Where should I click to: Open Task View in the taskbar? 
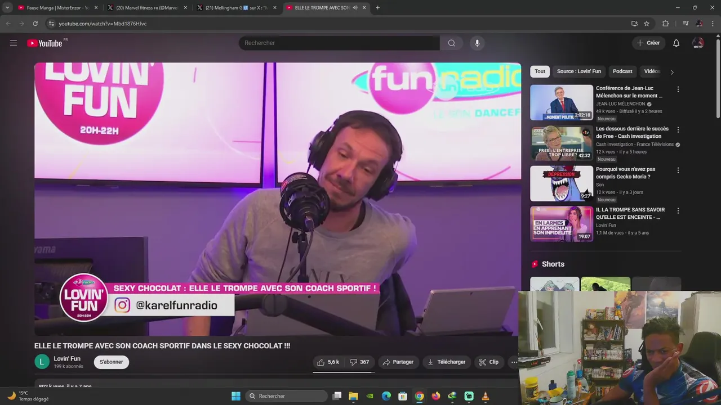[x=337, y=396]
